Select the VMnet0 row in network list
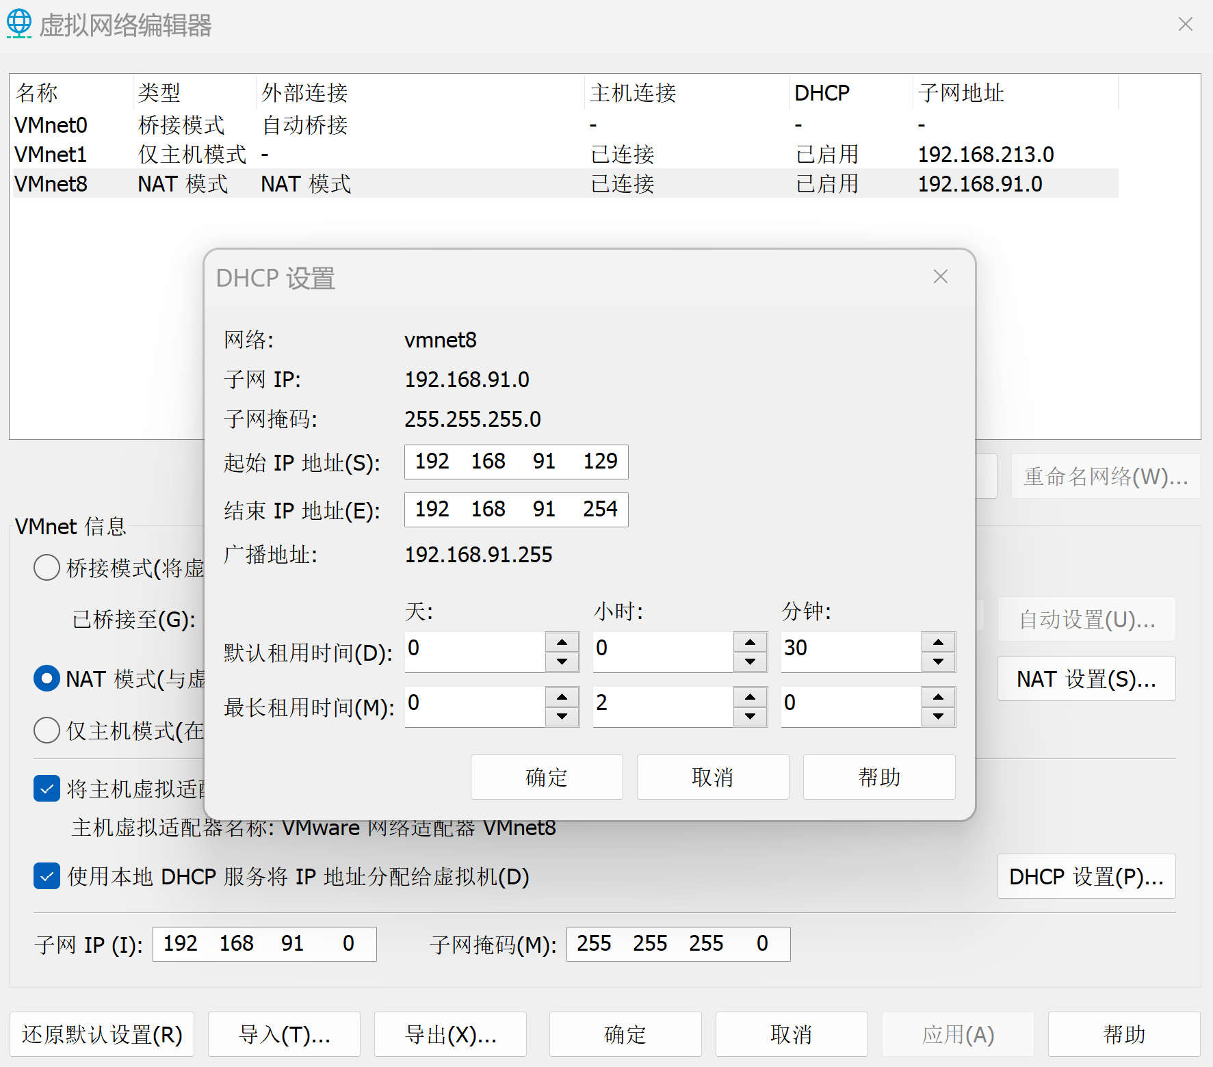Image resolution: width=1213 pixels, height=1067 pixels. click(566, 125)
